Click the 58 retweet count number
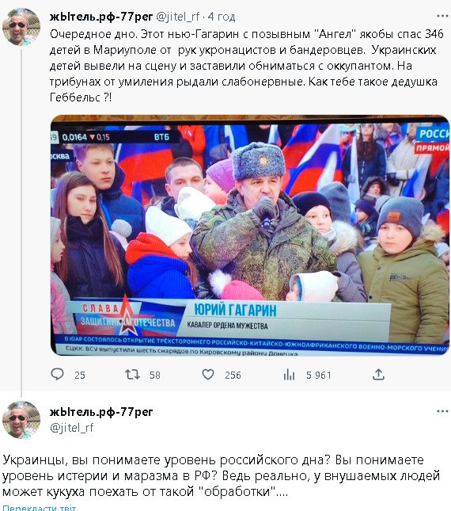The height and width of the screenshot is (511, 451). tap(155, 375)
